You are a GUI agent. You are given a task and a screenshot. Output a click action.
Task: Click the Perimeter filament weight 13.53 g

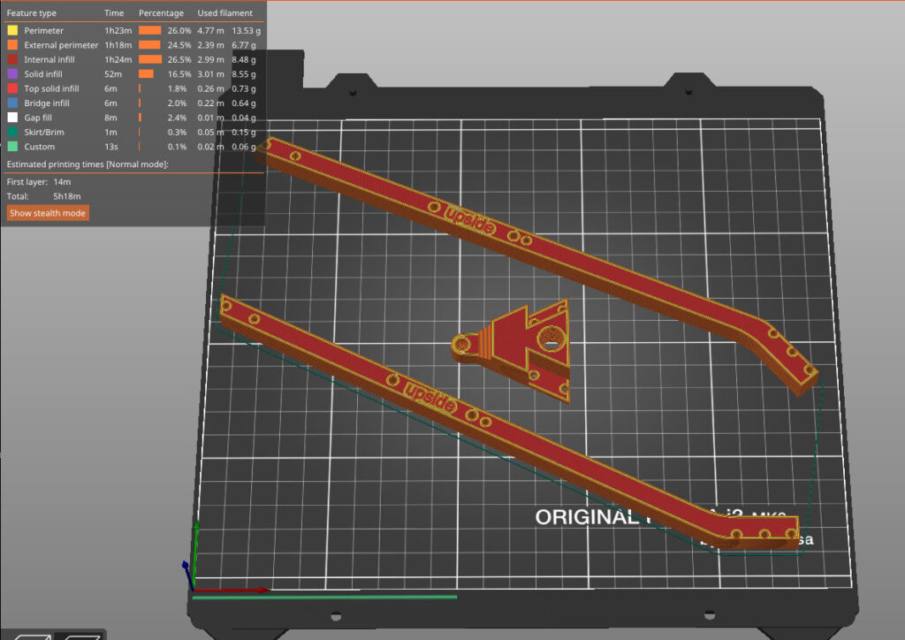coord(246,31)
